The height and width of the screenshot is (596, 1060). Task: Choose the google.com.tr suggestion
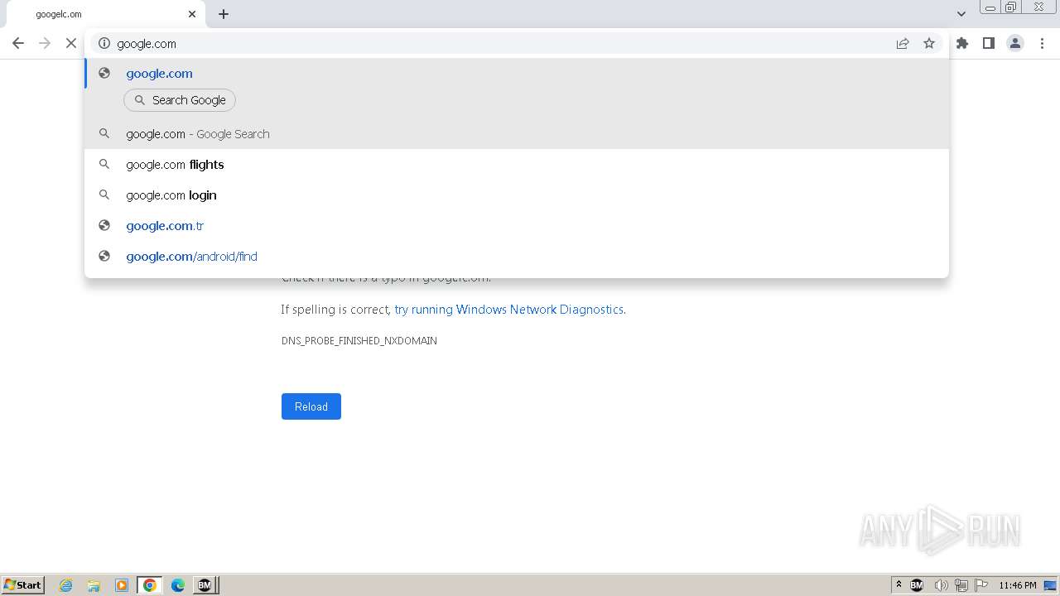point(517,225)
